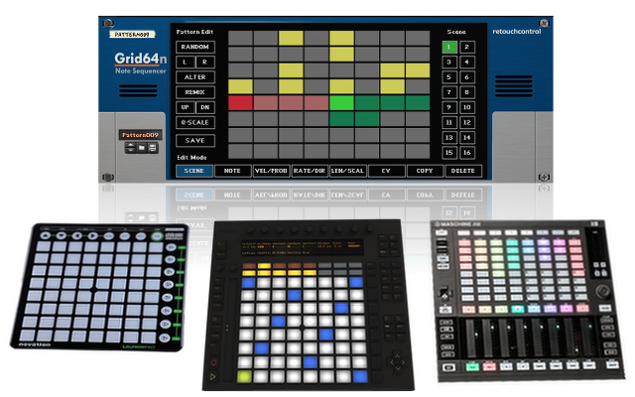
Task: Click the save patch disk icon
Action: coord(153,148)
